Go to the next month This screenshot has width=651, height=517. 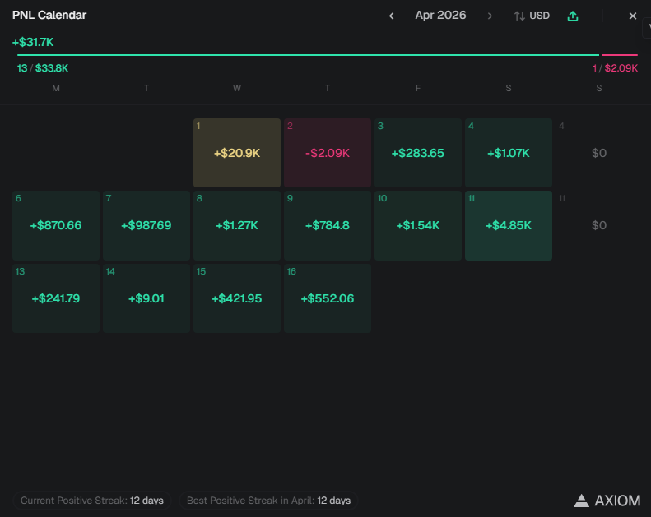[490, 16]
